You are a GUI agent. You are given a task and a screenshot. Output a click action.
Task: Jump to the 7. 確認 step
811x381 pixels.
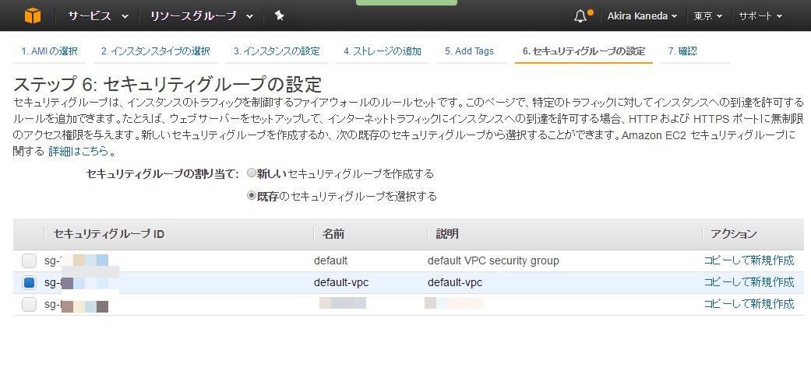tap(682, 51)
